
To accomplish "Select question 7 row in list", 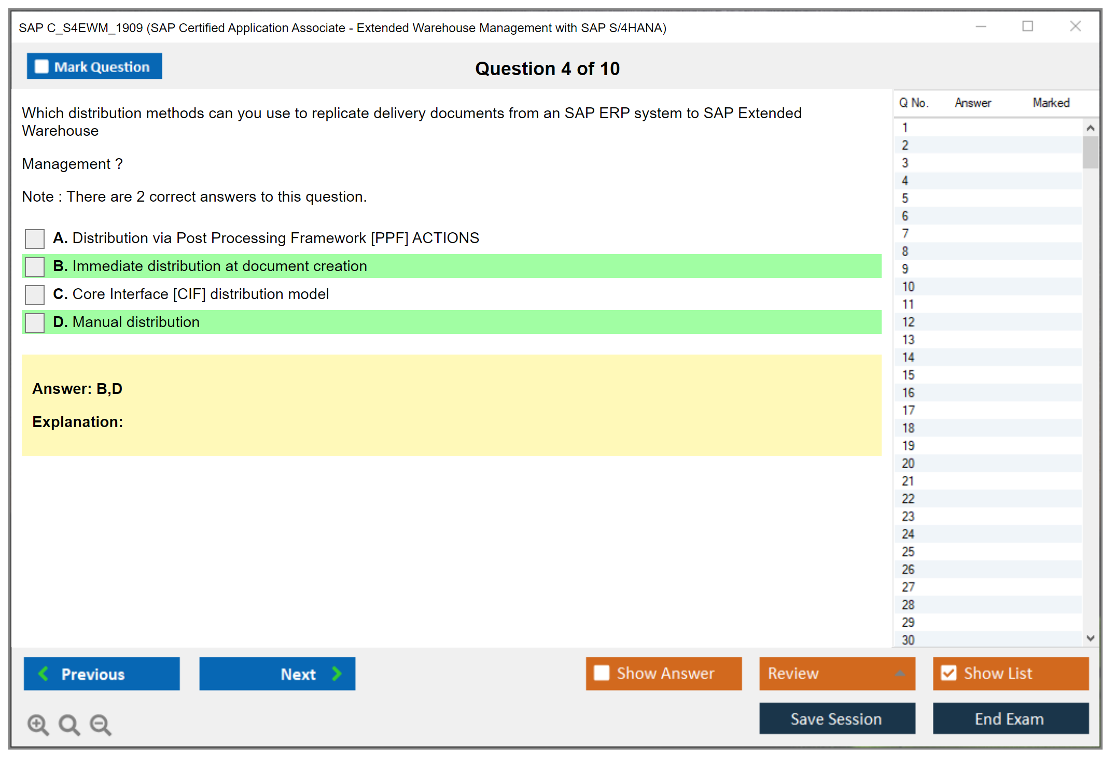I will (x=905, y=234).
